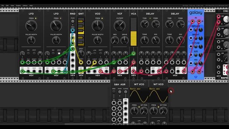Toggle the first LFO's OFST button

[34, 53]
